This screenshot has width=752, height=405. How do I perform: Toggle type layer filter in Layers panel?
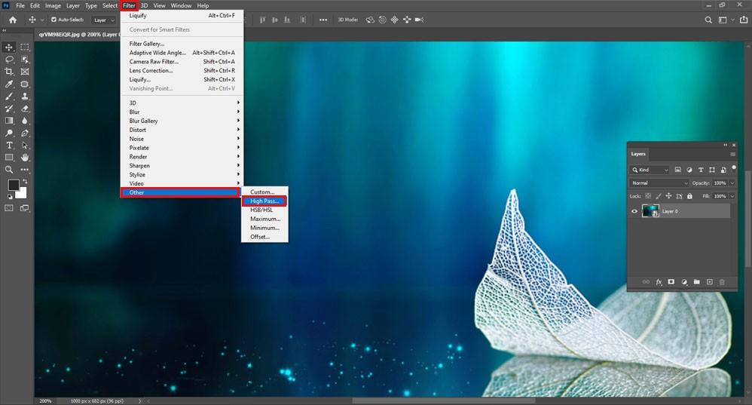click(701, 170)
